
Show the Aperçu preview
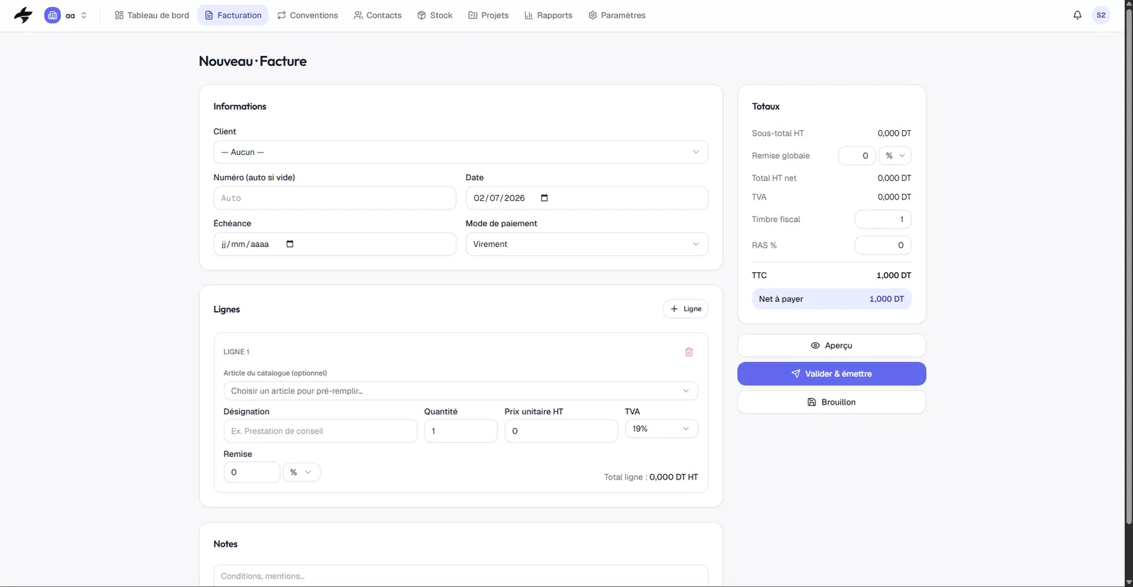tap(831, 346)
